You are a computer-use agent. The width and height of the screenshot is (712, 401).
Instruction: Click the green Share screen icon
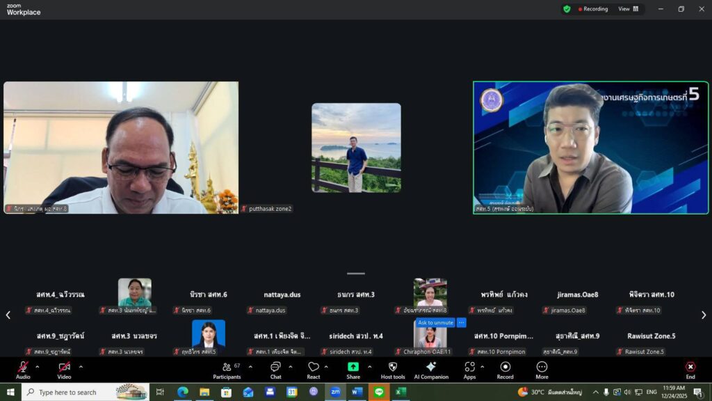tap(353, 367)
